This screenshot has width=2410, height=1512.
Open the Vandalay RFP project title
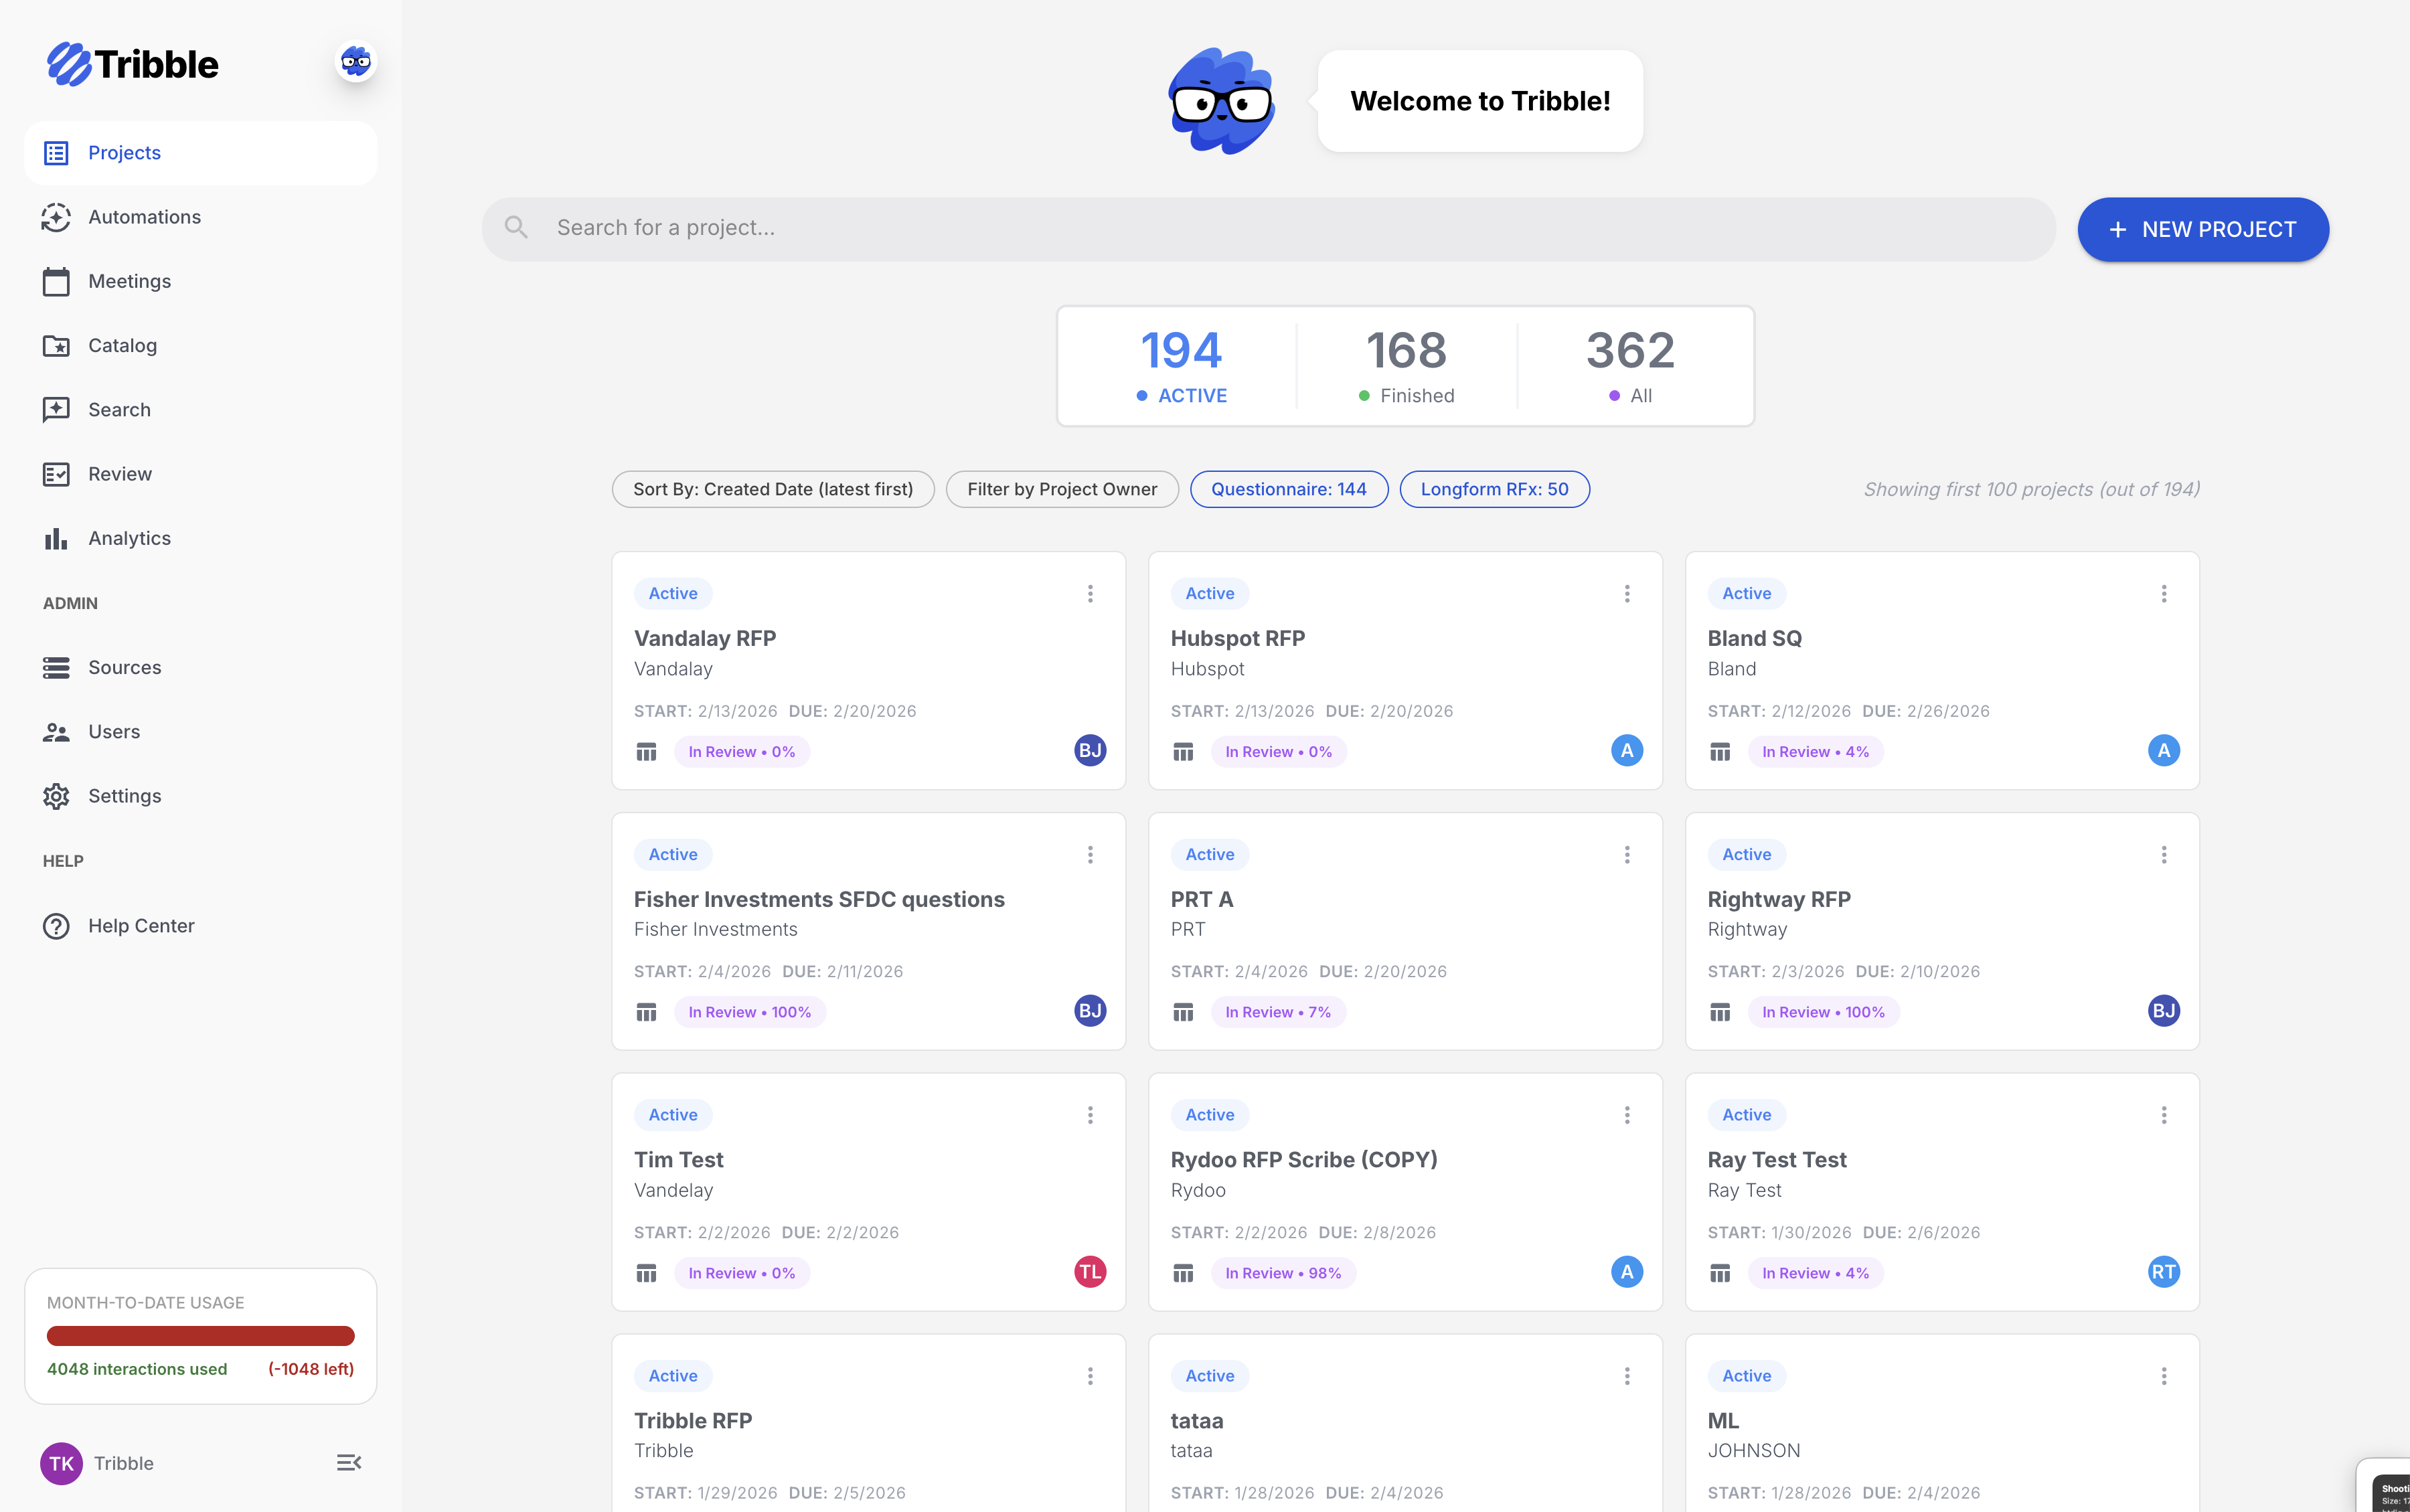point(705,638)
